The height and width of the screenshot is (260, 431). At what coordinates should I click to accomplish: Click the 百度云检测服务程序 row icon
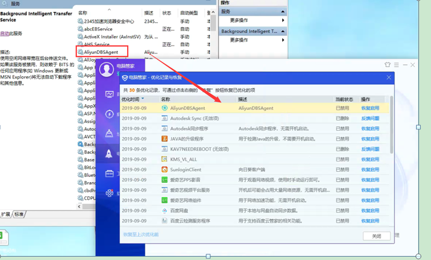164,221
